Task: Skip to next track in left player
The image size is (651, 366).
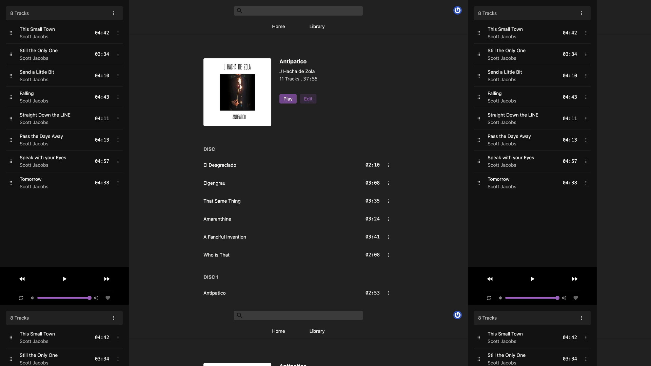Action: [107, 279]
